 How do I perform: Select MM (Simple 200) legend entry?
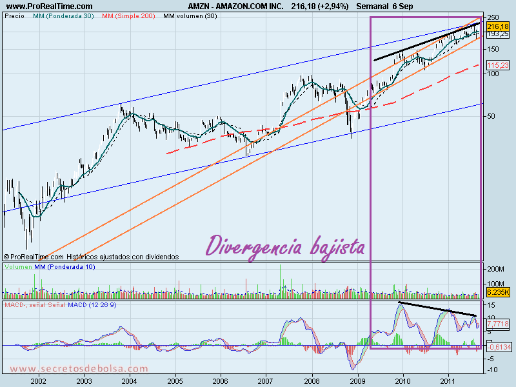tap(128, 15)
